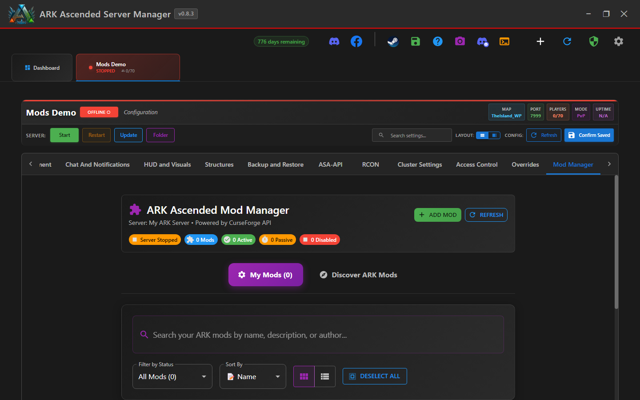Image resolution: width=640 pixels, height=400 pixels.
Task: Click the ARK app logo
Action: point(21,14)
